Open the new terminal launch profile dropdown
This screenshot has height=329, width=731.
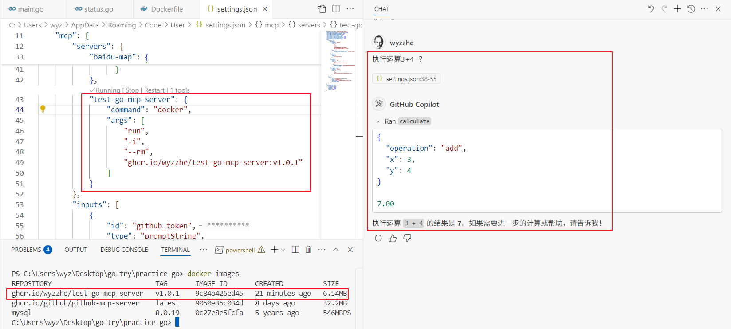[283, 250]
